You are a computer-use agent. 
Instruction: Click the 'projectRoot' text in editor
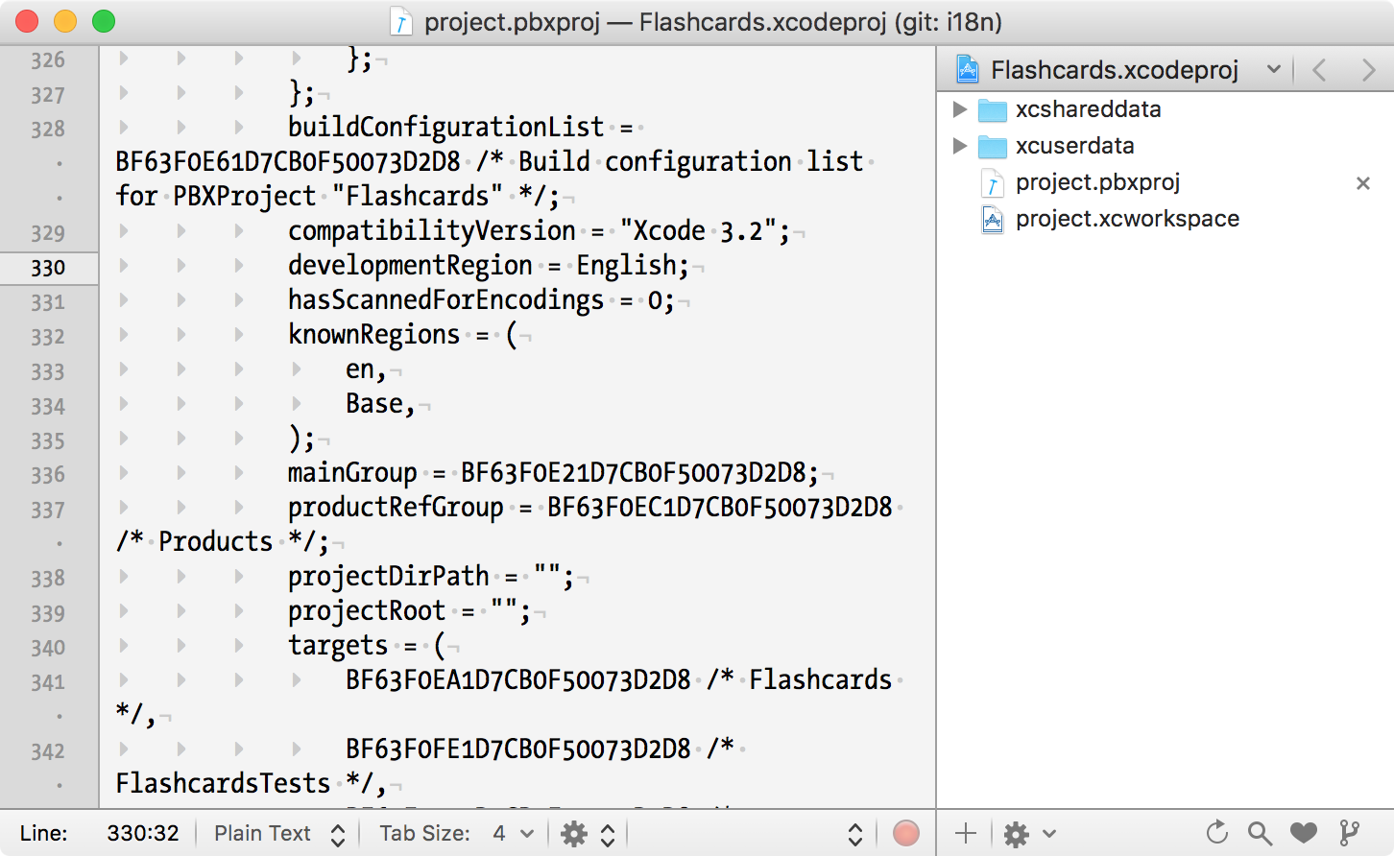367,611
